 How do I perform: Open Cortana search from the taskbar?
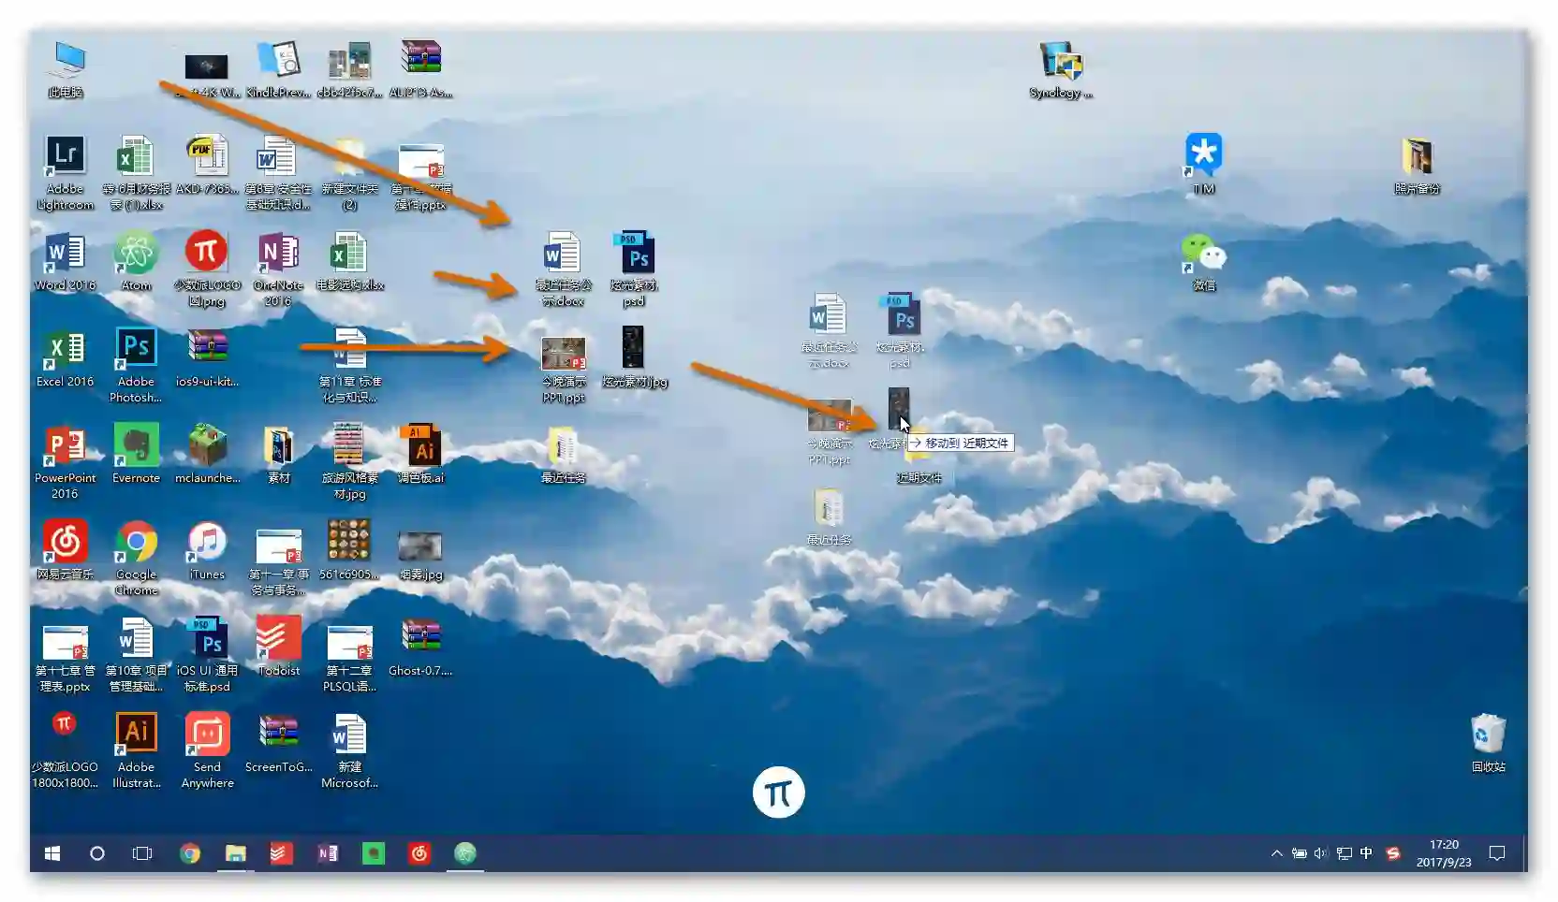tap(96, 853)
